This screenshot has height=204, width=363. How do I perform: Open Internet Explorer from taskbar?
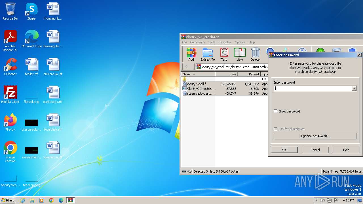(22, 200)
